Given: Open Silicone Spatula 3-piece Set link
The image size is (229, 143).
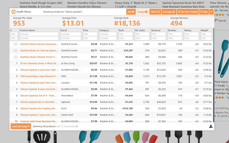Looking at the screenshot, I should tap(39, 70).
